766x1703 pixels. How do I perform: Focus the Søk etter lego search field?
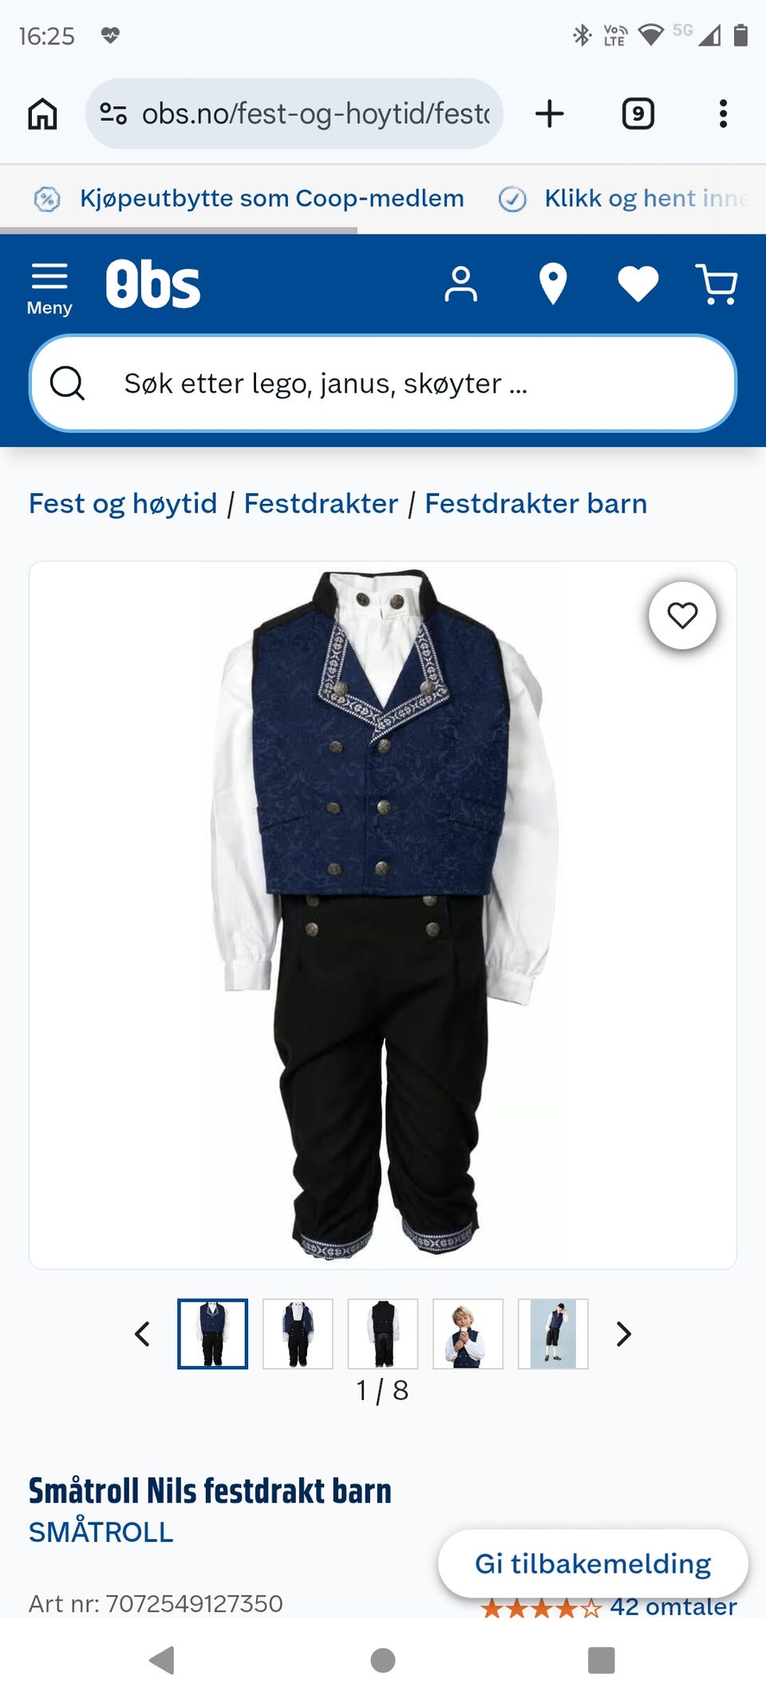coord(383,383)
